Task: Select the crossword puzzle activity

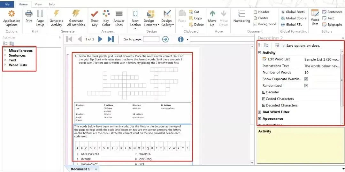Action: pos(133,88)
